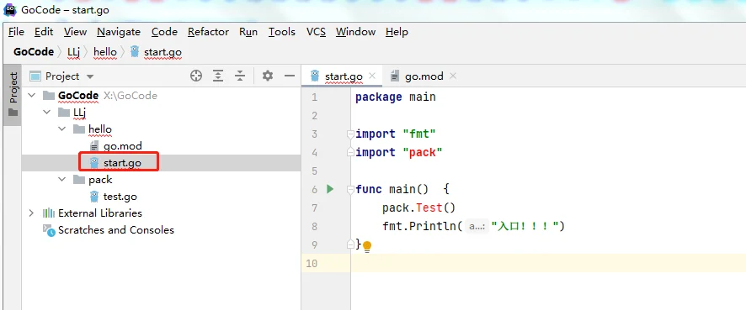Open the Refactor menu
The width and height of the screenshot is (746, 310).
[x=208, y=32]
